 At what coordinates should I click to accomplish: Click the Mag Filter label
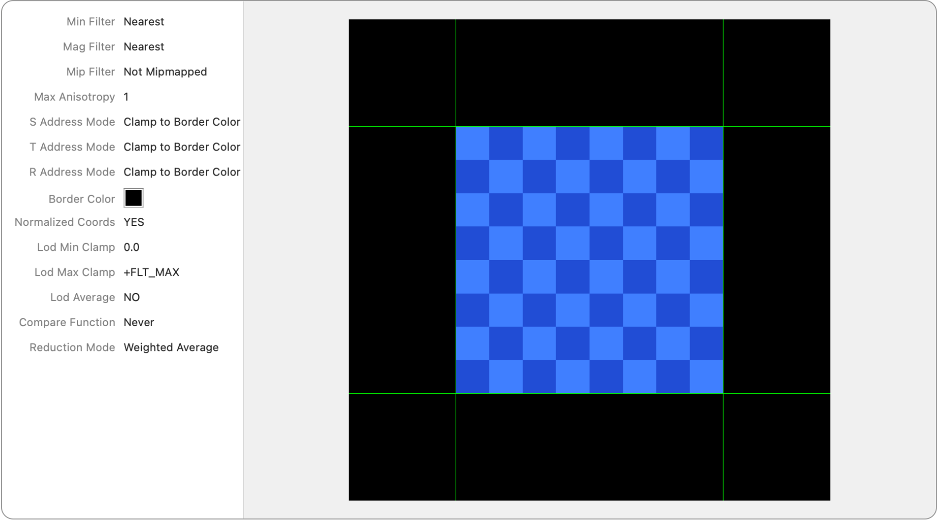coord(89,47)
